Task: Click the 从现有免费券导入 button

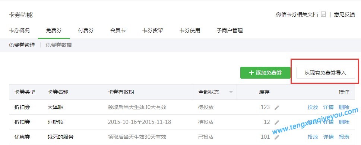Action: pyautogui.click(x=325, y=73)
